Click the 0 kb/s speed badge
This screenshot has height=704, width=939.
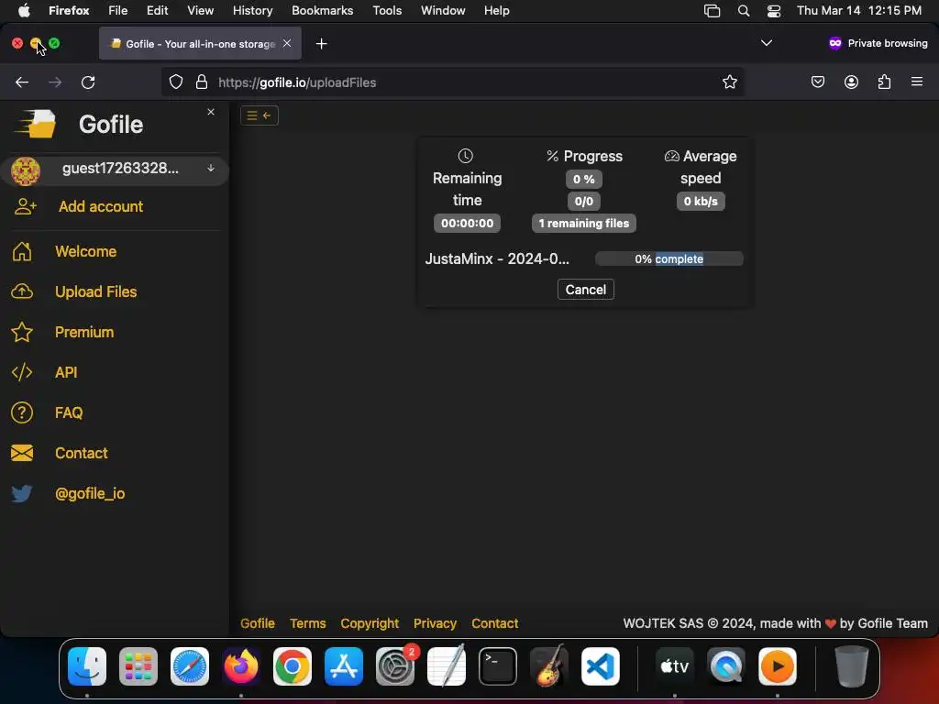click(701, 201)
